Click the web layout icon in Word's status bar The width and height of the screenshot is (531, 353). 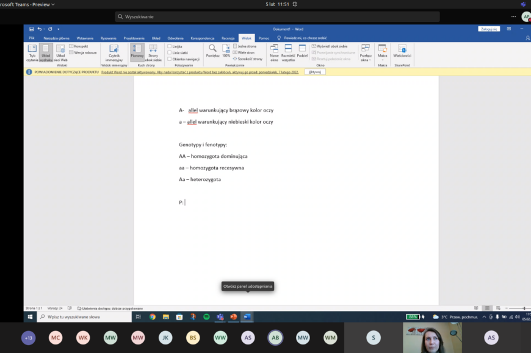tap(498, 308)
